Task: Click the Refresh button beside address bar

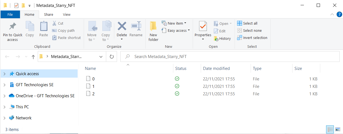Action: tap(111, 57)
